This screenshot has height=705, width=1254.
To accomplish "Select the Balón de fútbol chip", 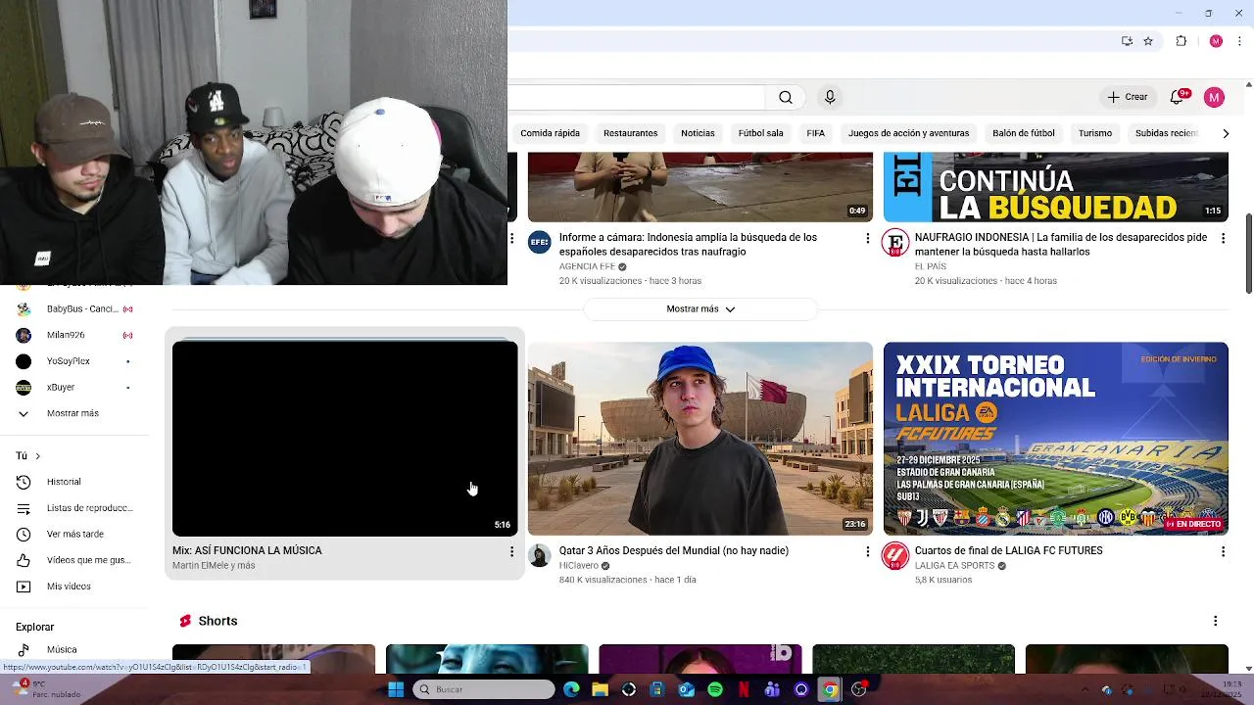I will (1024, 133).
